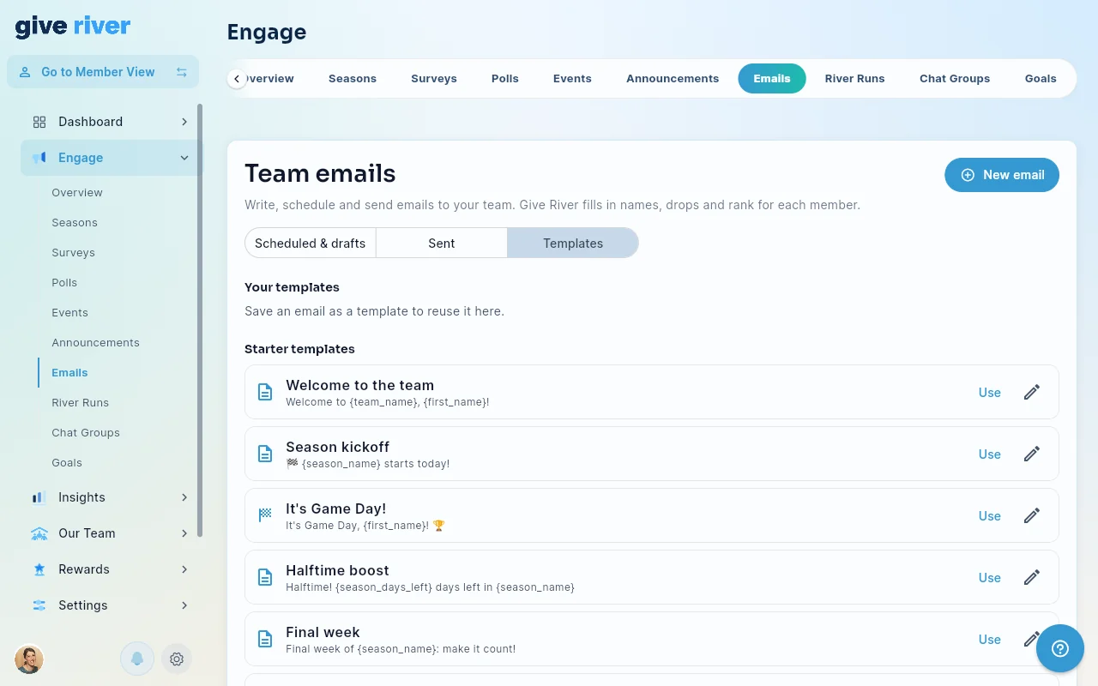Click the user avatar photo
The width and height of the screenshot is (1098, 686).
pyautogui.click(x=29, y=659)
